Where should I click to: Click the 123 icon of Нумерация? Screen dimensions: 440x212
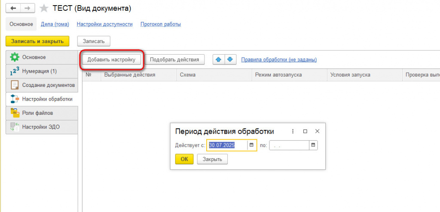14,71
